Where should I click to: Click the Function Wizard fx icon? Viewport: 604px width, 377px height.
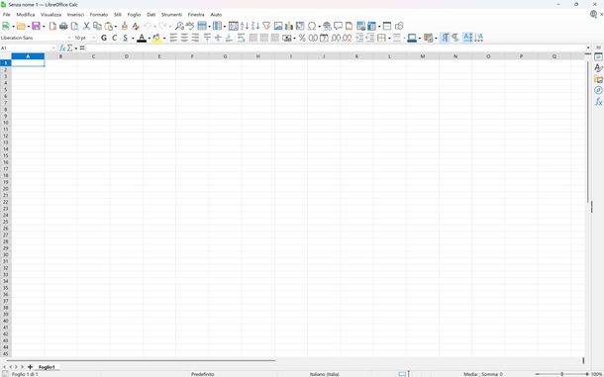[x=62, y=47]
